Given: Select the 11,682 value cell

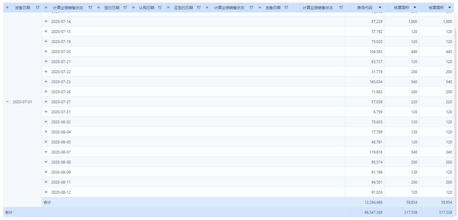Looking at the screenshot, I should tap(365, 92).
